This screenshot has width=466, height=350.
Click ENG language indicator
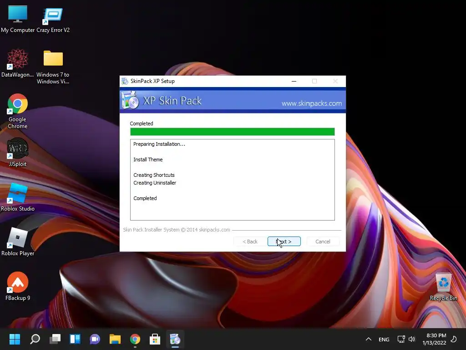point(384,339)
